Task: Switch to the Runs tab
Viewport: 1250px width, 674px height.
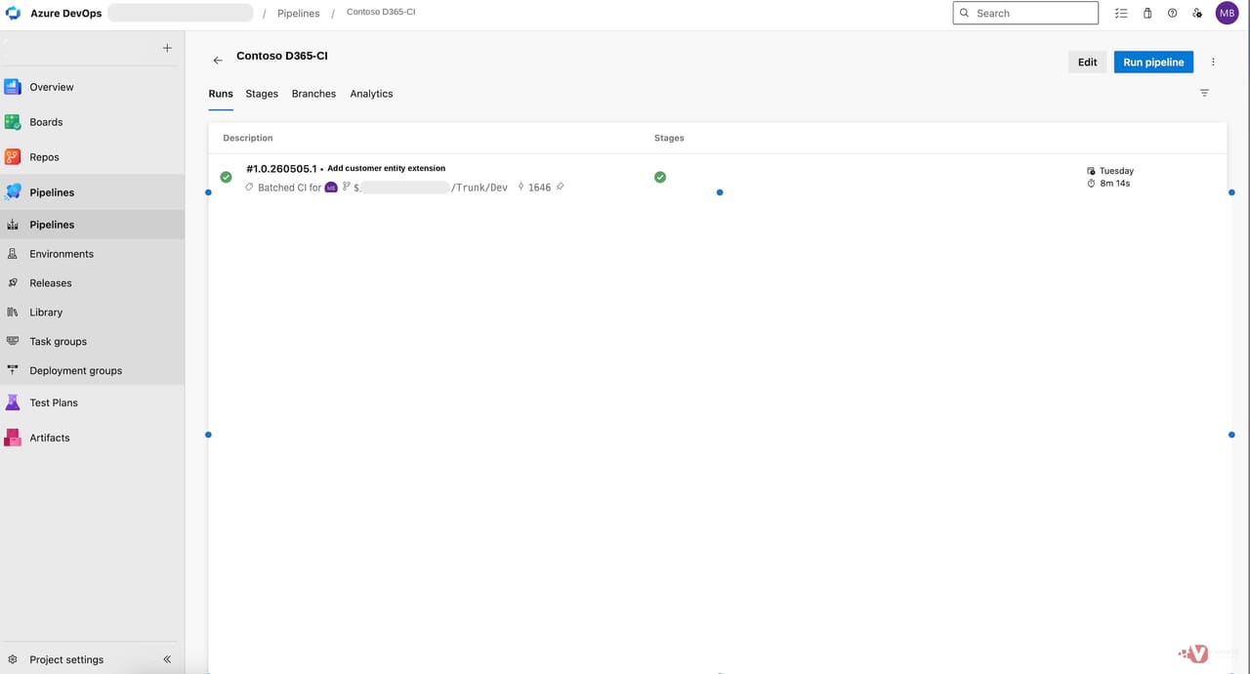Action: click(x=221, y=94)
